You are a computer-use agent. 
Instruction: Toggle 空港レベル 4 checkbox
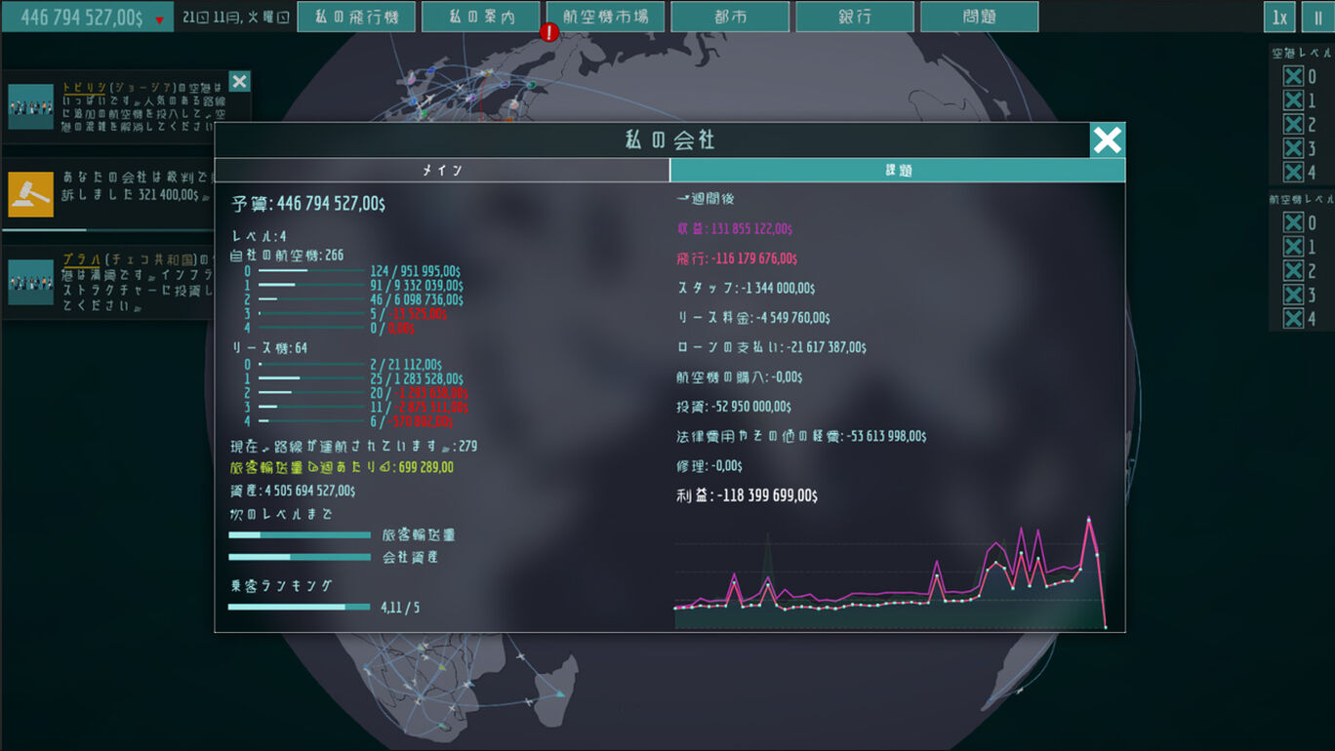point(1293,172)
